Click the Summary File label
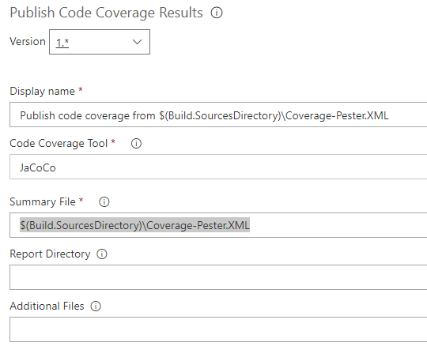The width and height of the screenshot is (427, 346). (43, 202)
